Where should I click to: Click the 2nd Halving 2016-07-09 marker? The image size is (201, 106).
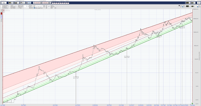(x=127, y=57)
